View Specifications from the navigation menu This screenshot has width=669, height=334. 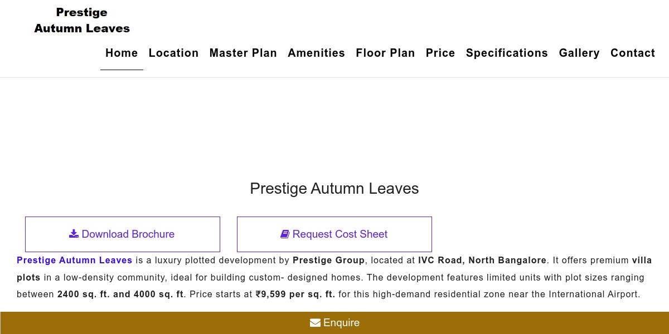[x=507, y=53]
